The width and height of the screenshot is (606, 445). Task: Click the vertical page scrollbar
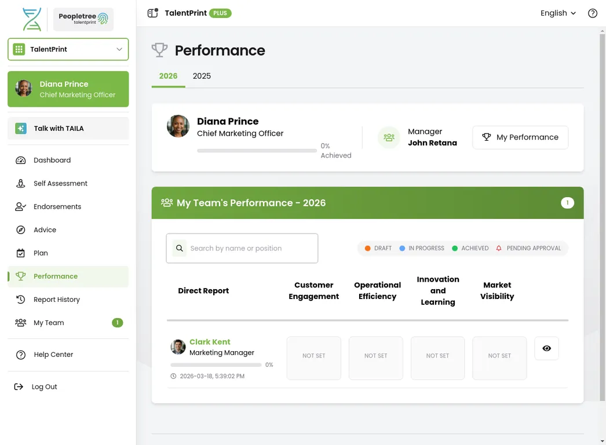point(602,217)
